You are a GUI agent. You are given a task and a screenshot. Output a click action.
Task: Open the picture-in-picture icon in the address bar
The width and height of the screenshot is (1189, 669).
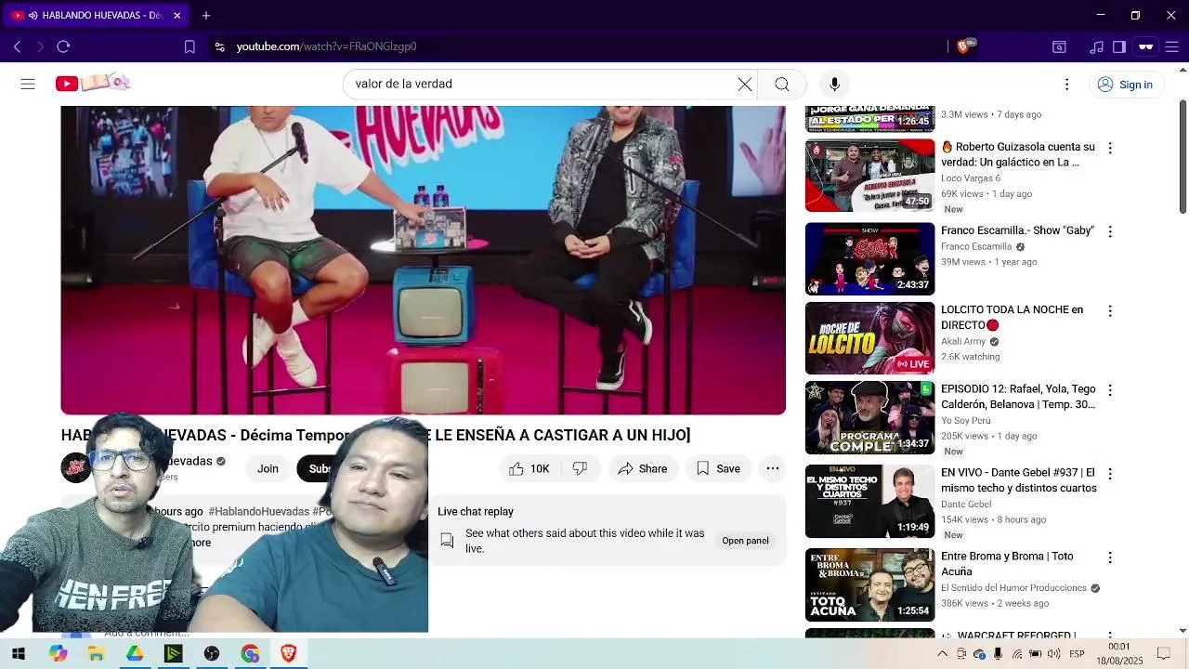point(1059,46)
